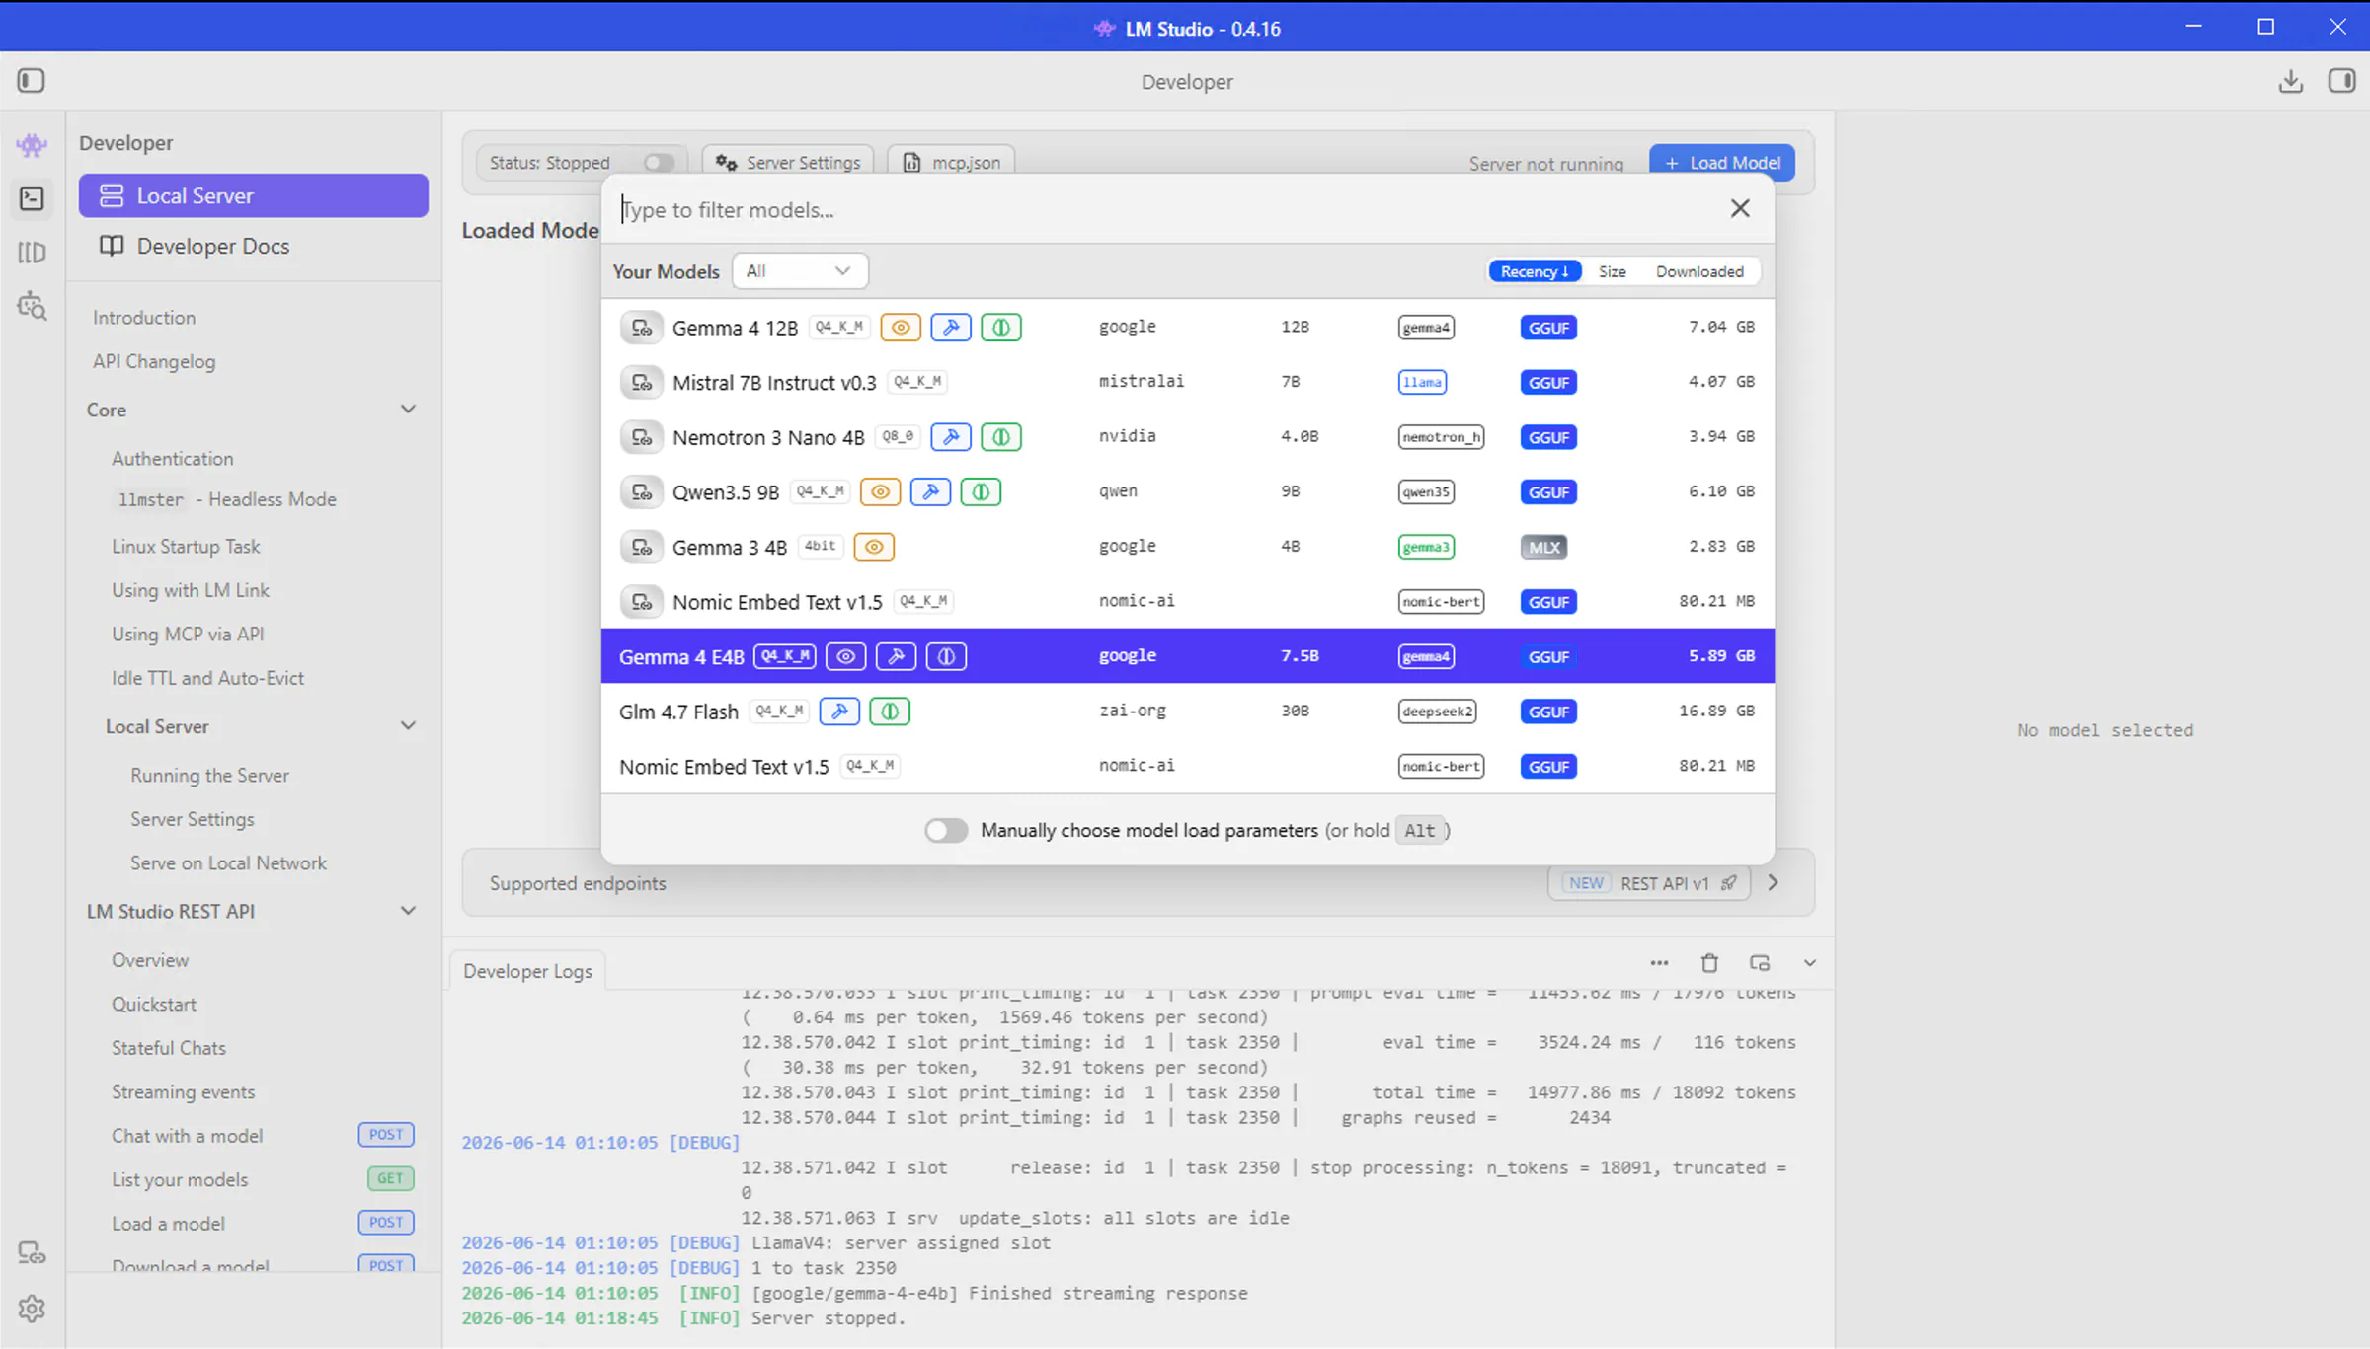Sort models by Downloaded
The image size is (2370, 1349).
(1699, 271)
